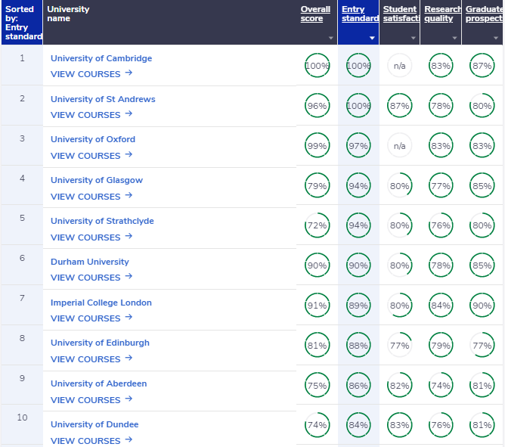Click Edinburgh's 79% research quality circle
The height and width of the screenshot is (447, 505).
click(441, 346)
